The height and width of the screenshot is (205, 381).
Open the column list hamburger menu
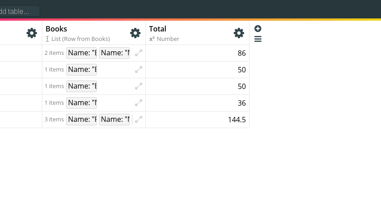(x=258, y=39)
